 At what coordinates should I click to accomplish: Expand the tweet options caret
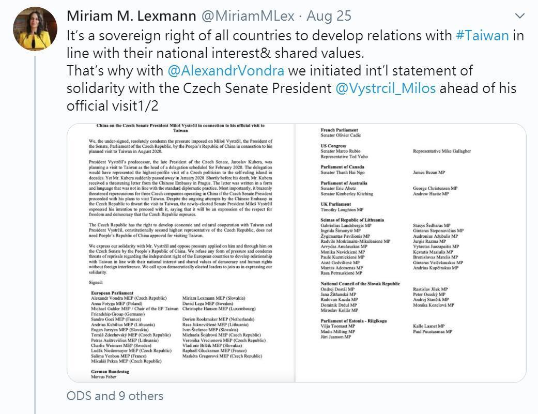[x=520, y=16]
